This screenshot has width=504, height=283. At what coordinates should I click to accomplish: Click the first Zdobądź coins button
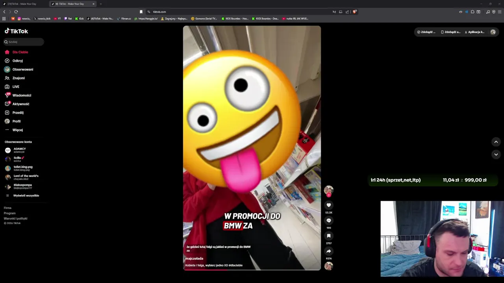[x=426, y=32]
